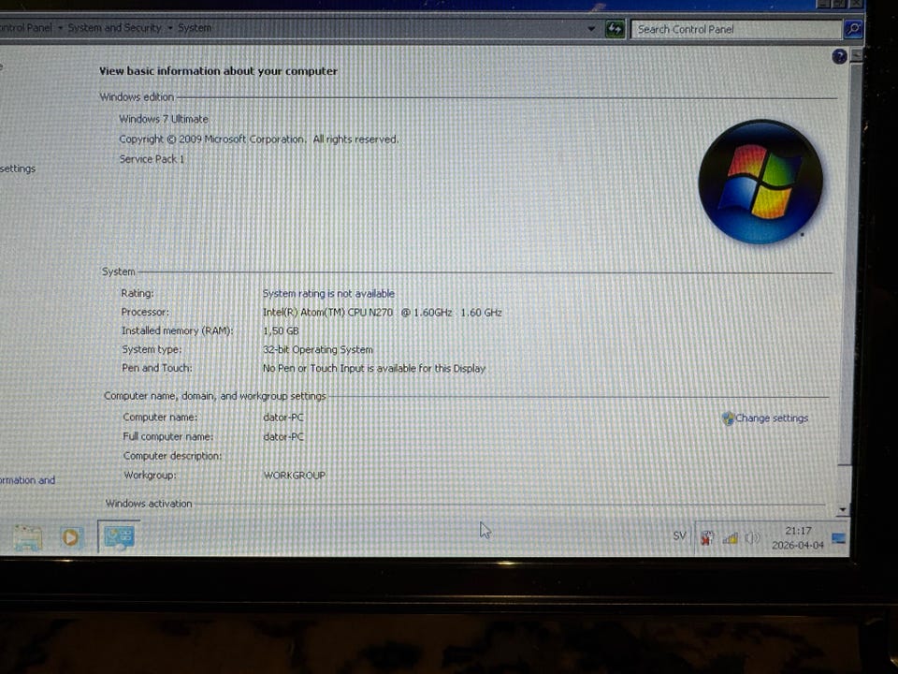Open the 'rmation and' link in left pane
This screenshot has width=898, height=674.
27,480
